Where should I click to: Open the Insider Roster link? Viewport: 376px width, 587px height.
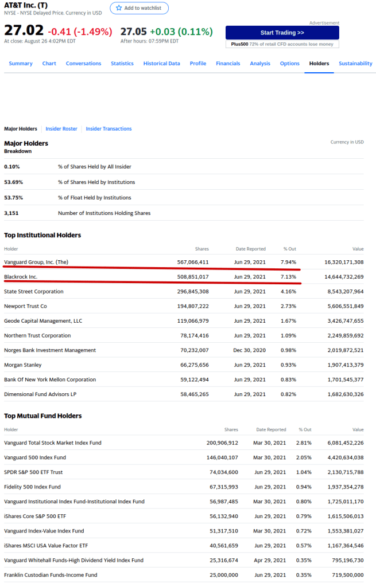pos(61,129)
